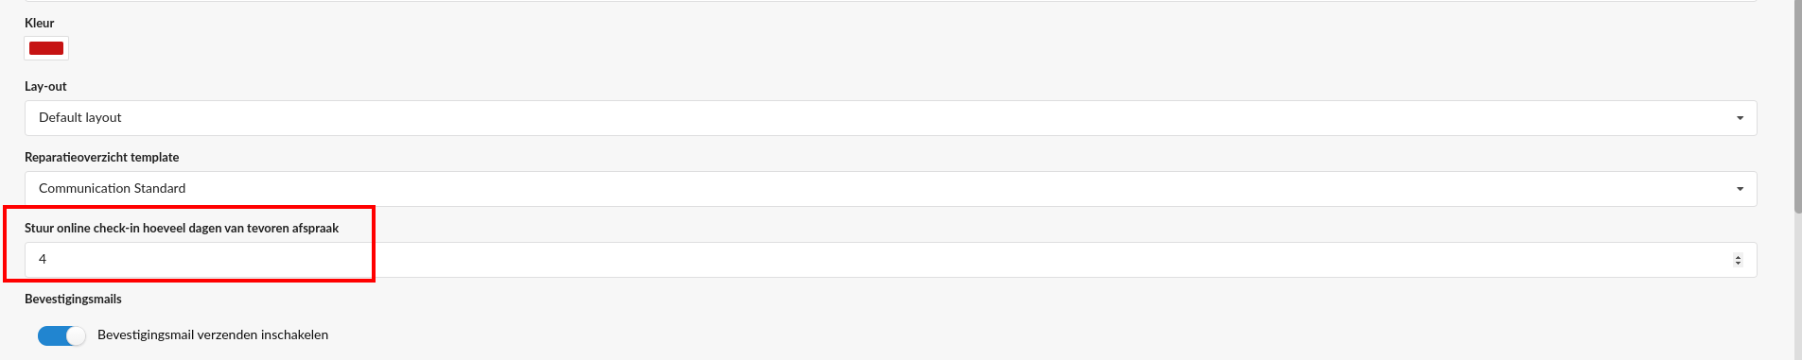The width and height of the screenshot is (1802, 360).
Task: Click the 'Stuur online check-in hoeveel dagen' label
Action: pos(182,228)
